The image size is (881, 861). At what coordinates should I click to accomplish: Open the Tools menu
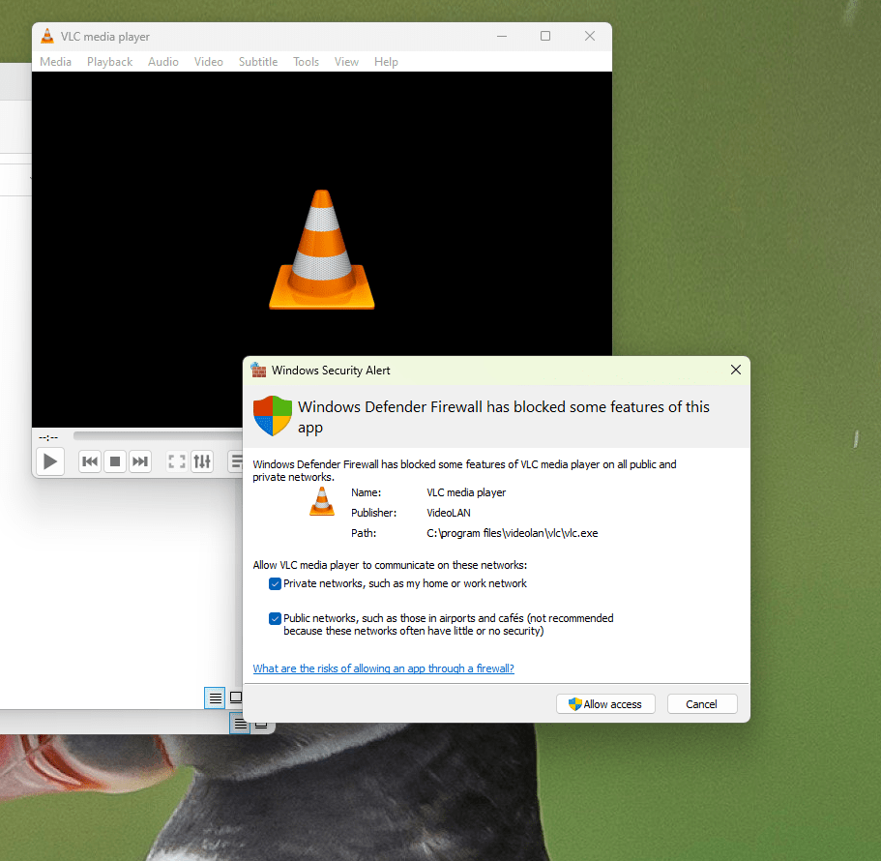pyautogui.click(x=307, y=62)
